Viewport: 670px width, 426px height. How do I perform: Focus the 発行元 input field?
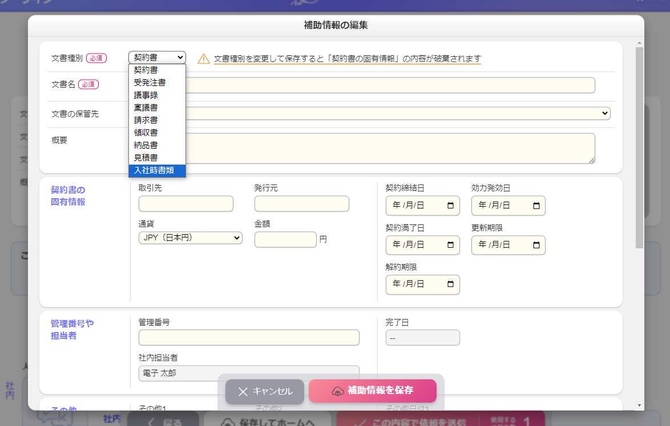pos(302,204)
